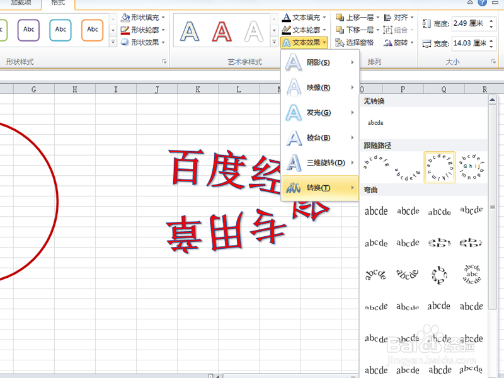Click the 文本效果 text effects button
504x378 pixels.
coord(304,42)
